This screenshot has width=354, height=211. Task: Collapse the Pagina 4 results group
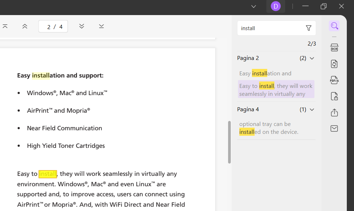tap(312, 110)
